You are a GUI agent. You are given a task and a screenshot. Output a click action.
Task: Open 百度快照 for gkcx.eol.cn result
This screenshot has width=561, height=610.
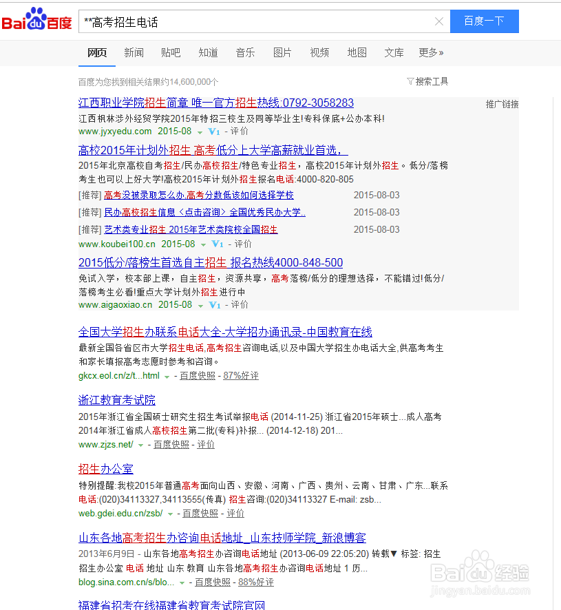[198, 375]
